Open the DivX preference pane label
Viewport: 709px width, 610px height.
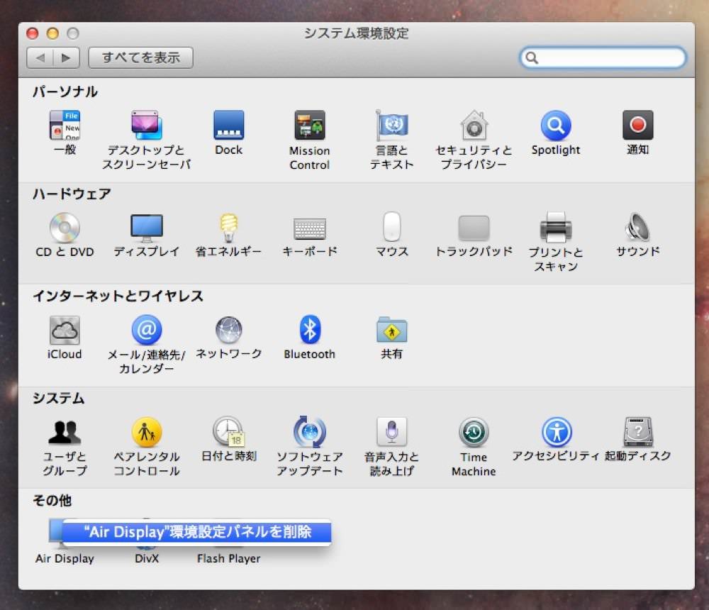147,558
